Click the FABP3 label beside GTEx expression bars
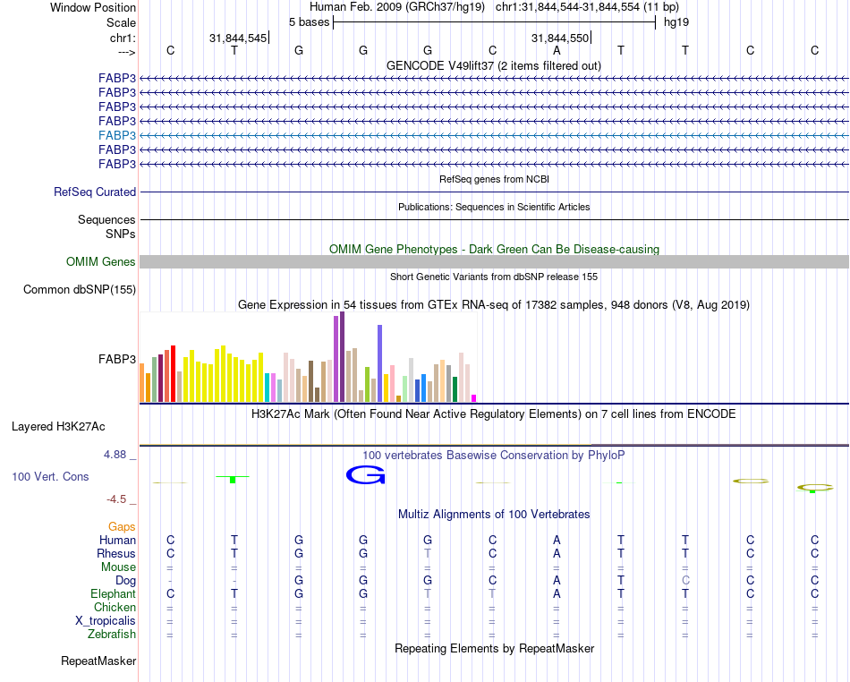Screen dimensions: 850x682 pos(117,360)
